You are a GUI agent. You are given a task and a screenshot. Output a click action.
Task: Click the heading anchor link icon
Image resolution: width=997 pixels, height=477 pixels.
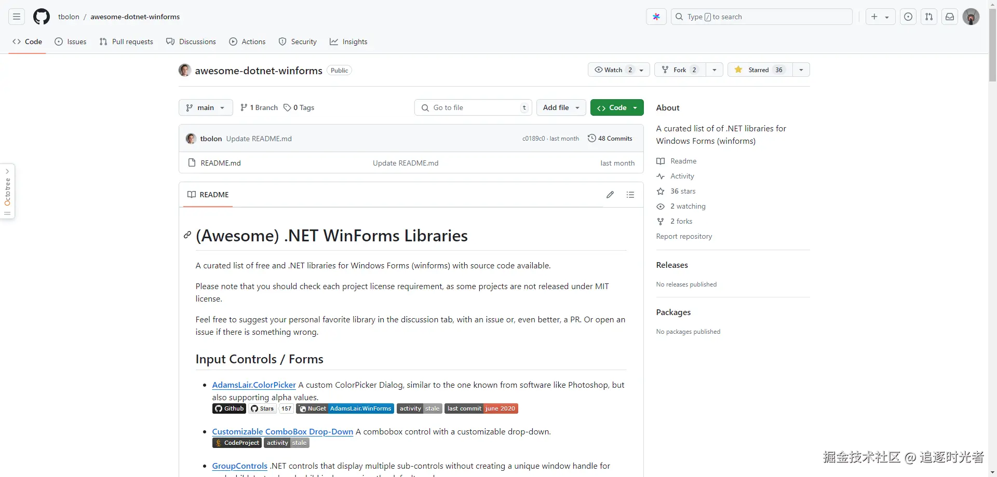tap(187, 235)
